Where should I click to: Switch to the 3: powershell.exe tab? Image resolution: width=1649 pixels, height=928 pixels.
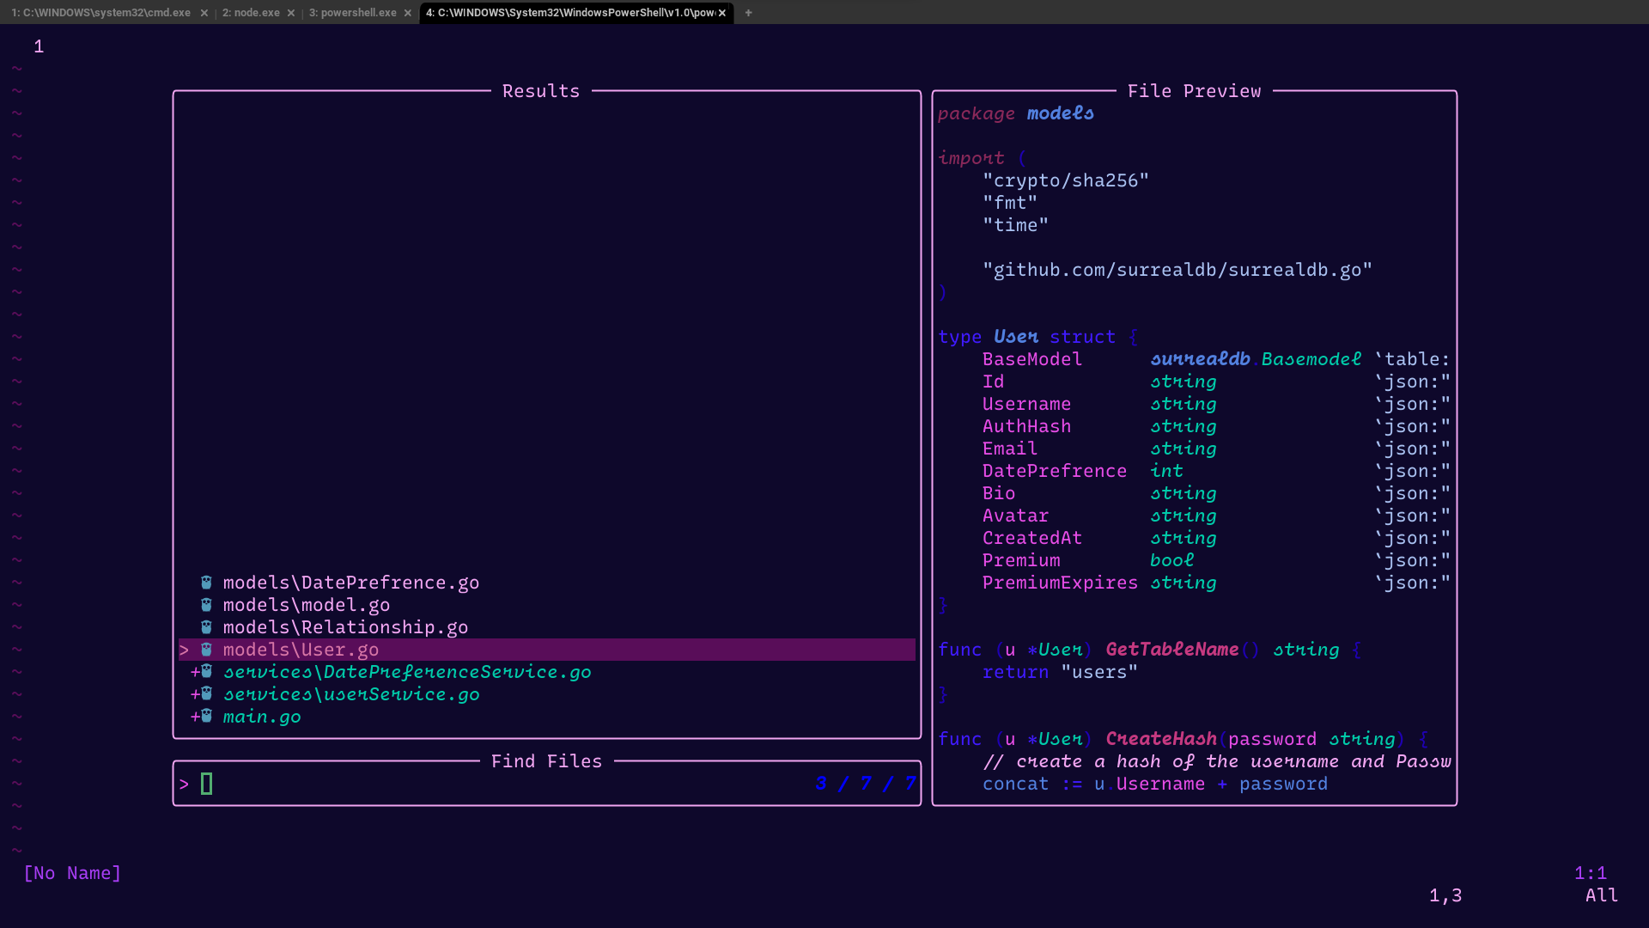pyautogui.click(x=353, y=13)
